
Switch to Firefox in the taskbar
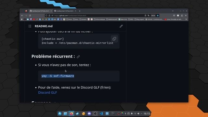click(x=71, y=113)
